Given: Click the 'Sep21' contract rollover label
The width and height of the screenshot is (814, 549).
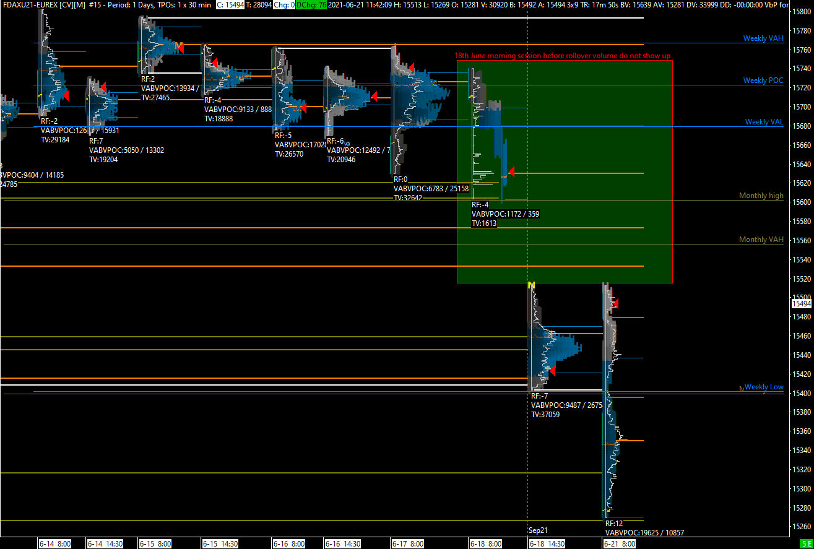Looking at the screenshot, I should coord(538,530).
